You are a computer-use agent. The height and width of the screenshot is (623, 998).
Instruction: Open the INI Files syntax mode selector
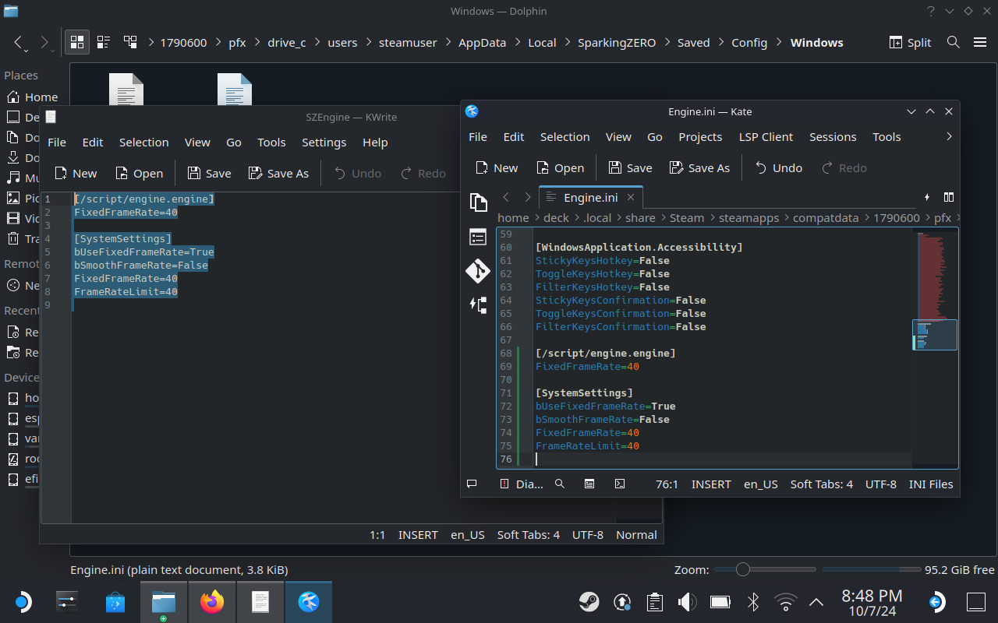[930, 484]
